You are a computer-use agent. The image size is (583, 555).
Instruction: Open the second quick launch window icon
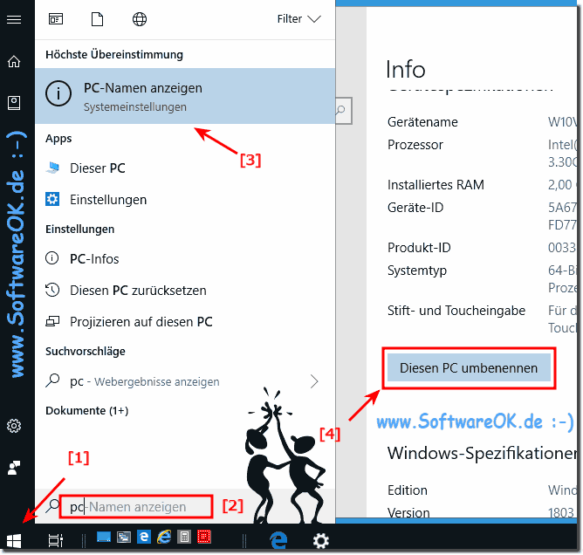pos(124,538)
